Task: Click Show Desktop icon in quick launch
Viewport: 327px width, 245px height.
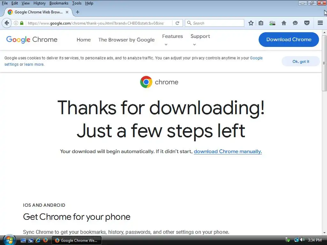Action: (x=23, y=241)
